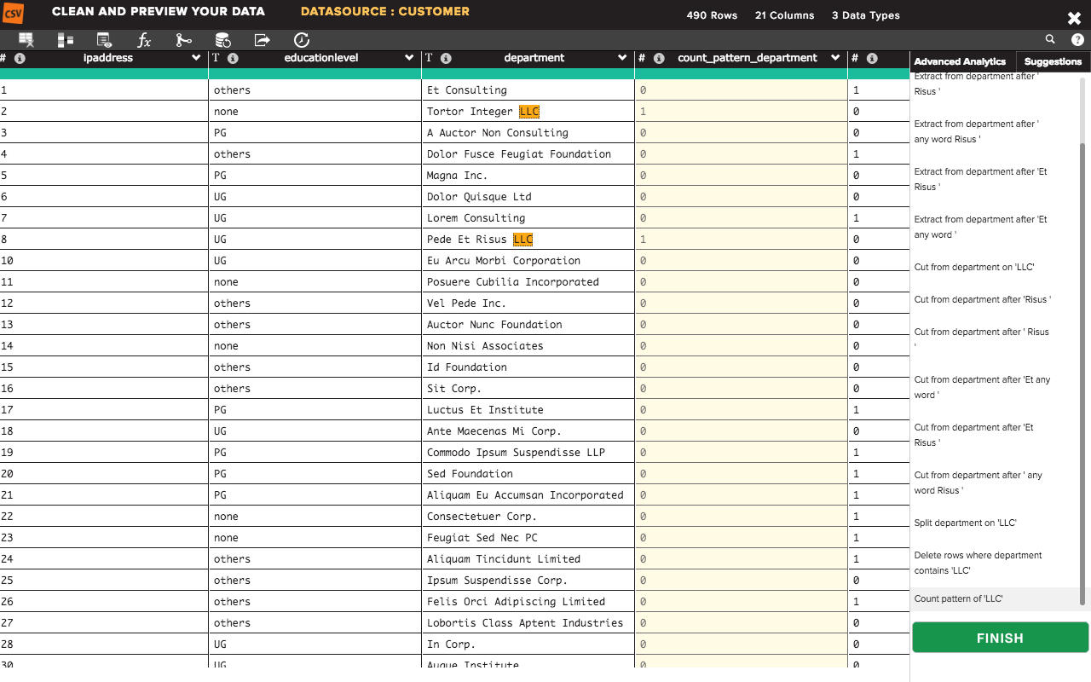Click the 'Aliquam Tincidunt Limited' cell
Image resolution: width=1091 pixels, height=682 pixels.
[528, 559]
